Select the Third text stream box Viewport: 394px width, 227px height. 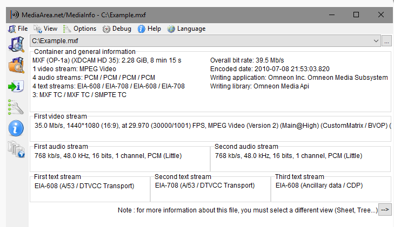click(331, 188)
